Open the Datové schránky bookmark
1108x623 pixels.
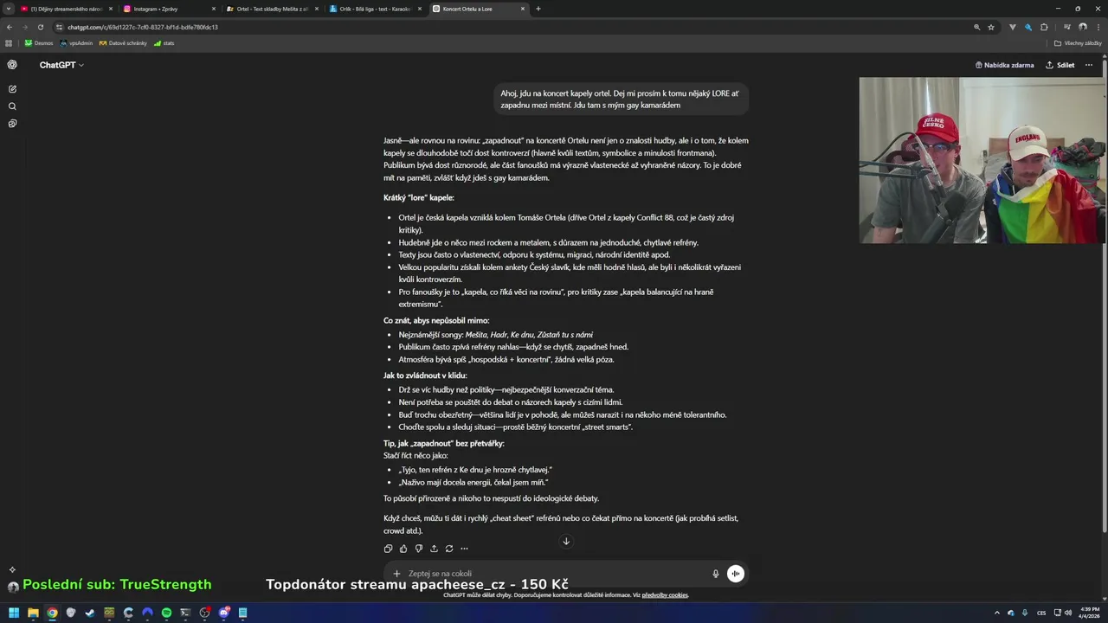(122, 42)
